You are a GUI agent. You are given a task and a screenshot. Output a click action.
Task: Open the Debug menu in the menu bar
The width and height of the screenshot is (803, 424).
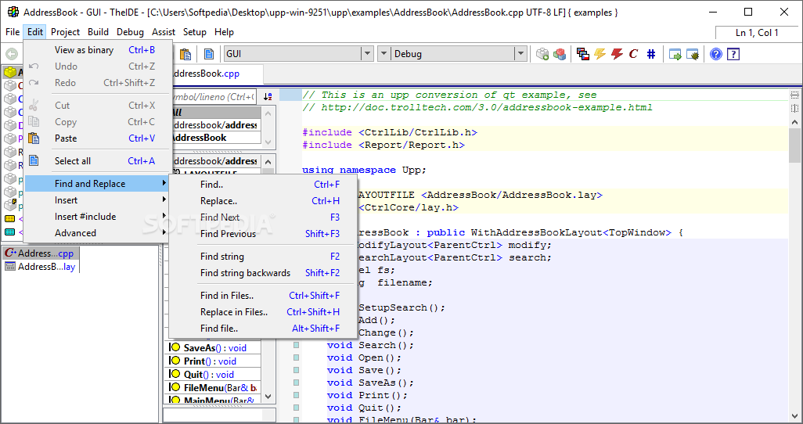[x=130, y=32]
